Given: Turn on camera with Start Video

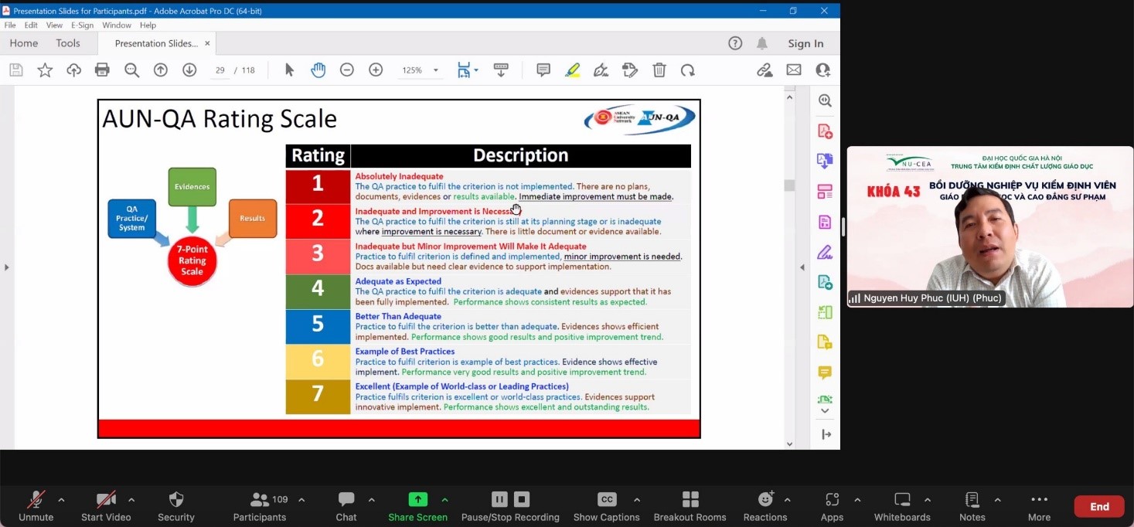Looking at the screenshot, I should (x=106, y=506).
